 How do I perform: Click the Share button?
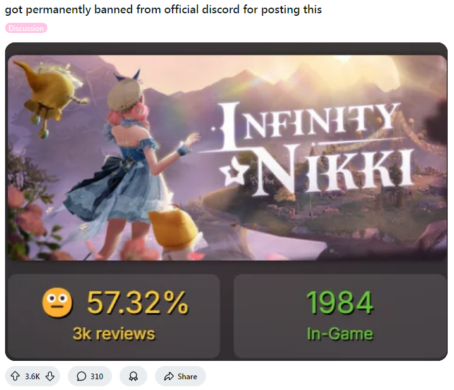(180, 376)
